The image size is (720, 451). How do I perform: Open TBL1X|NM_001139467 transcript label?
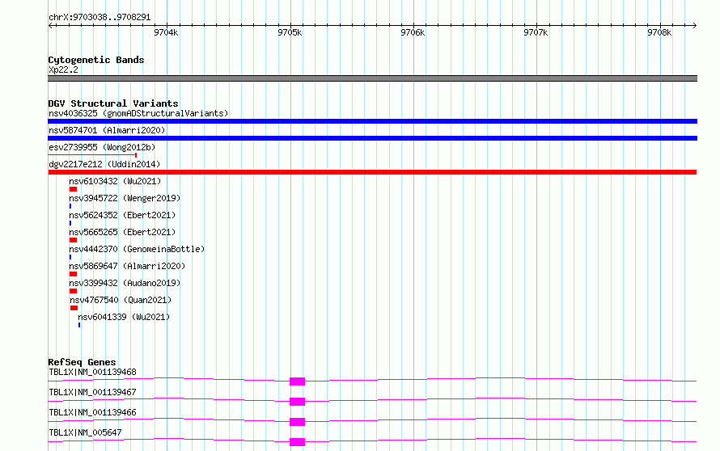click(x=93, y=392)
